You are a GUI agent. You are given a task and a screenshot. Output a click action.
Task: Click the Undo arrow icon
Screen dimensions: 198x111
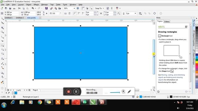point(33,8)
